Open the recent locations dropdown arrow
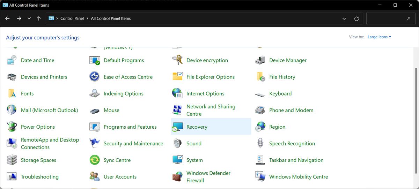The height and width of the screenshot is (189, 419). pyautogui.click(x=29, y=18)
